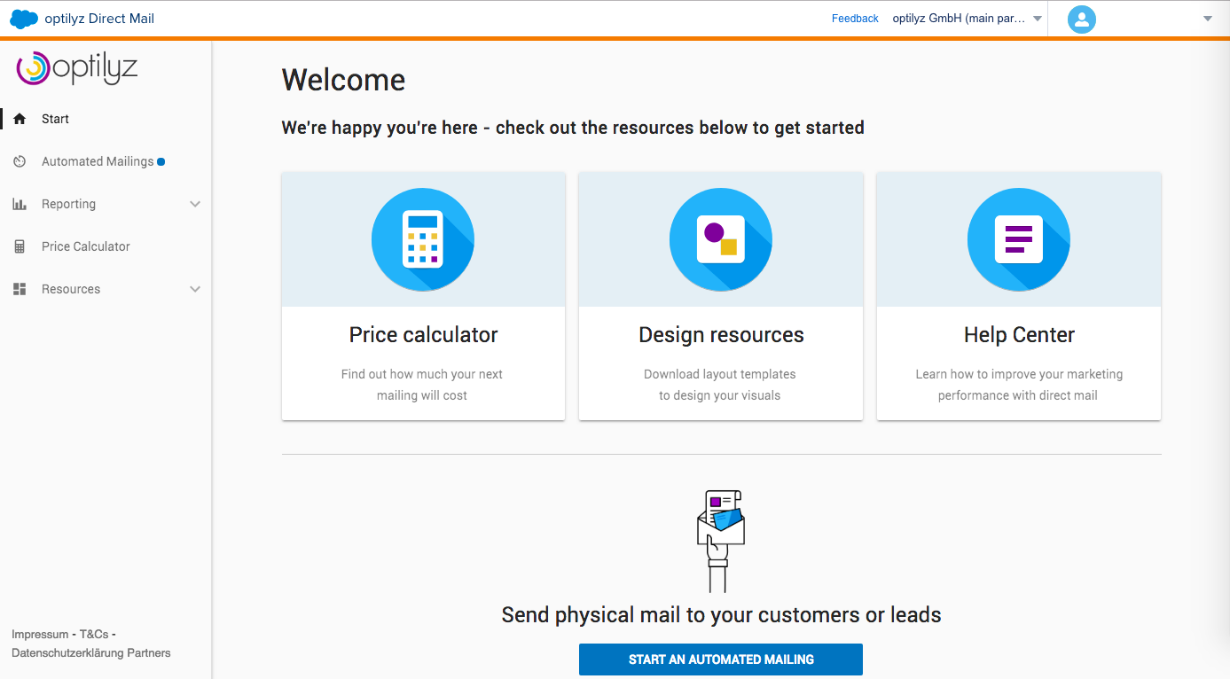Open the Impressum footer link
Viewport: 1230px width, 679px height.
(40, 635)
